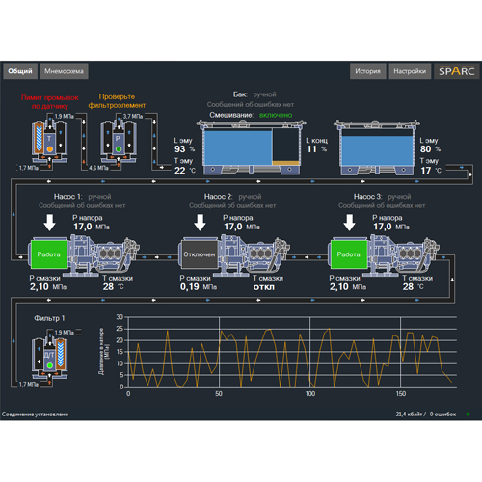Change Бак mode labeled ручной
This screenshot has height=482, width=482.
(264, 94)
